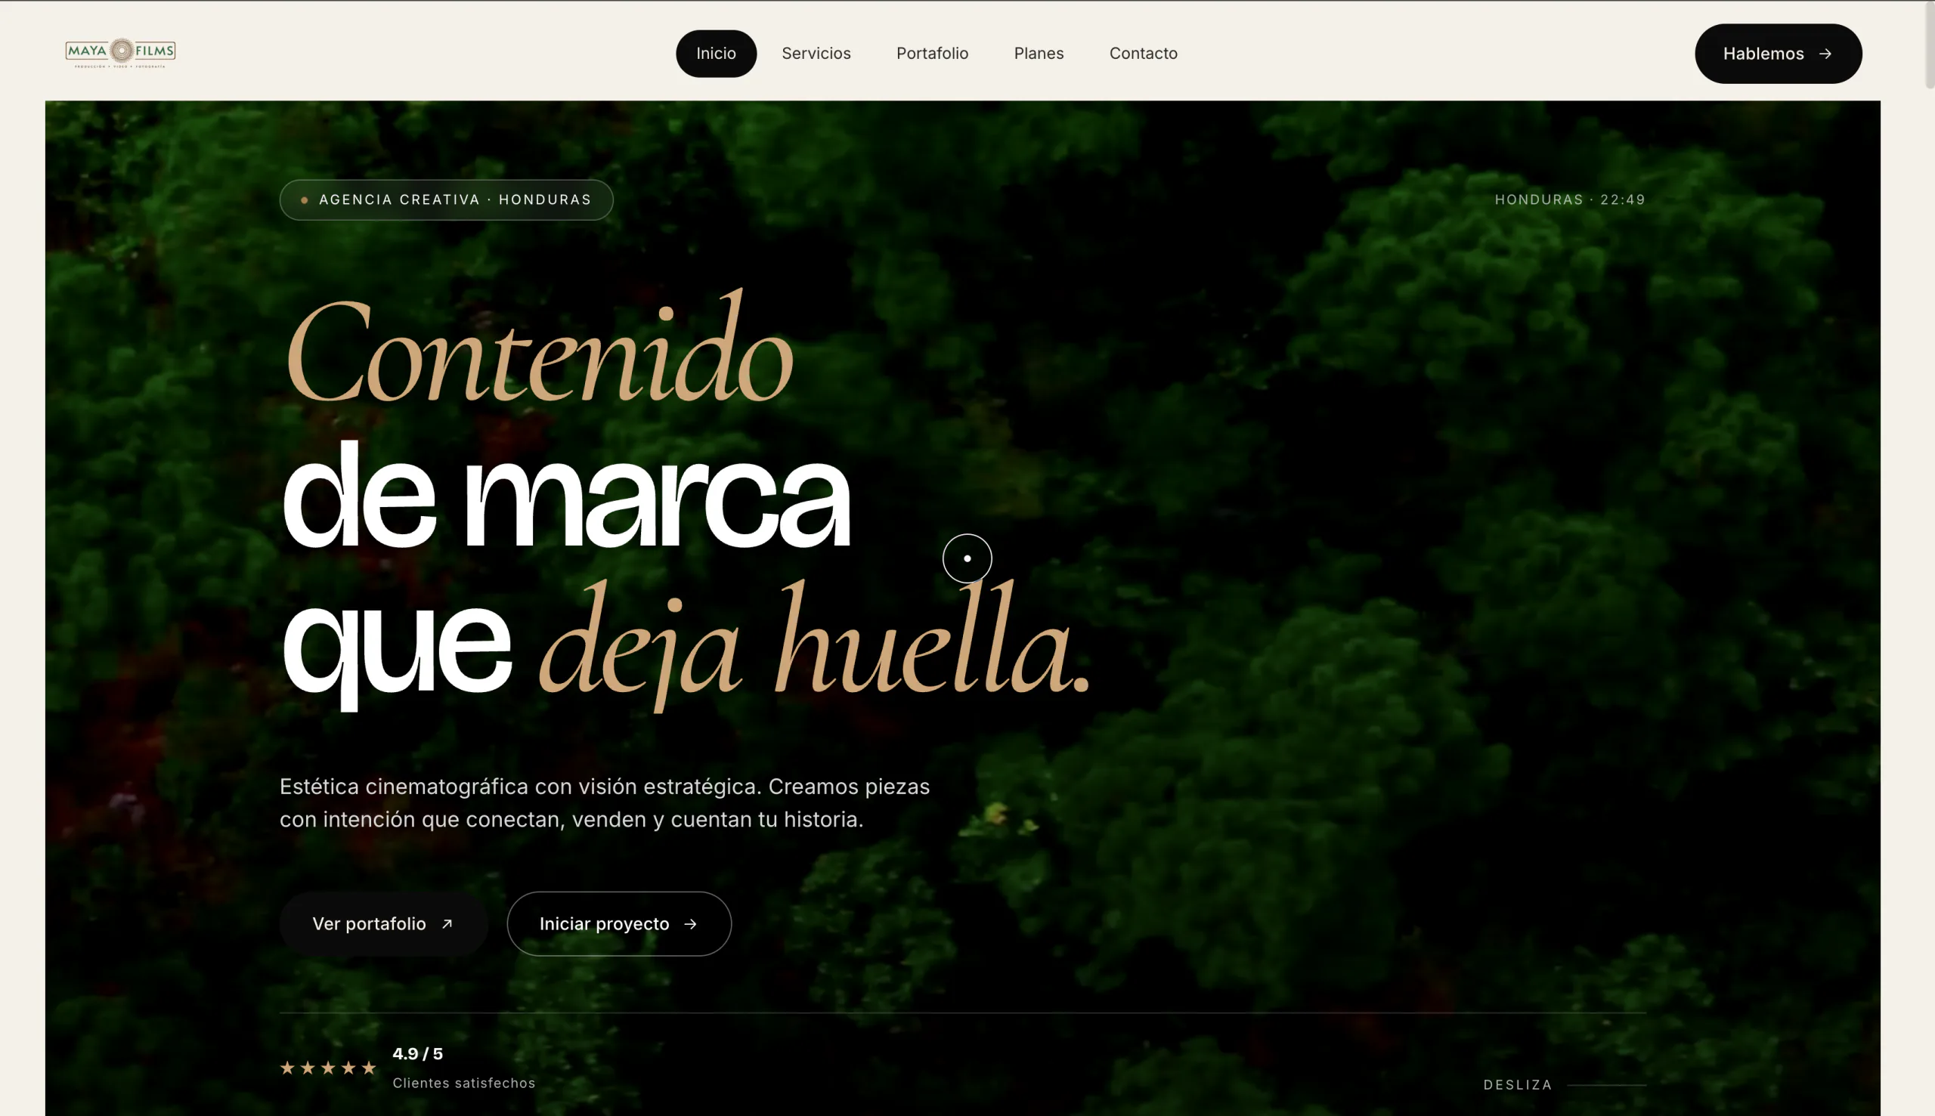Click the page vertical scrollbar thumb

[1929, 45]
